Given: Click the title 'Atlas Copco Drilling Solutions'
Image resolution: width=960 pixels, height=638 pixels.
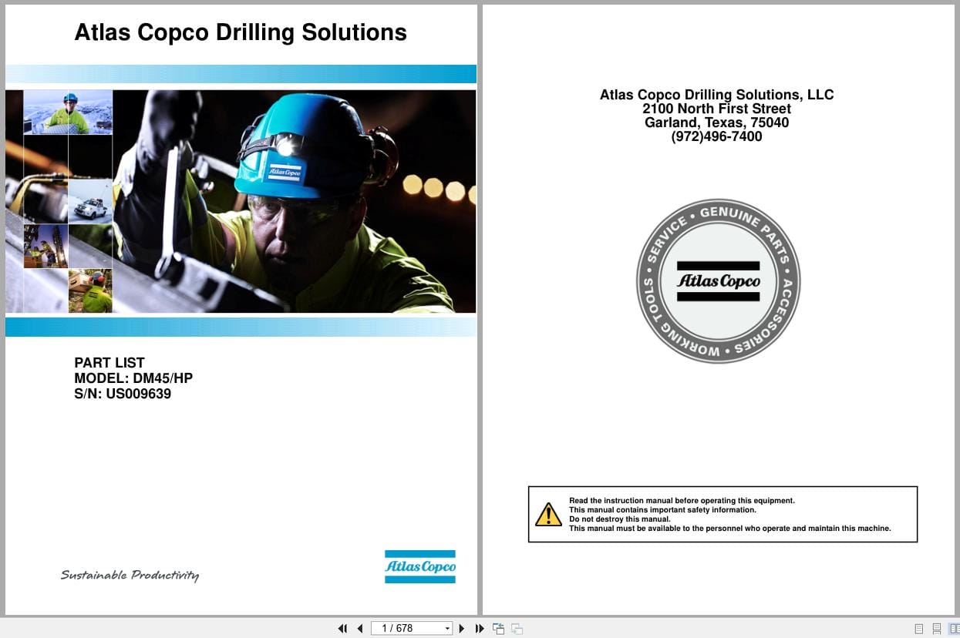Looking at the screenshot, I should click(x=241, y=32).
